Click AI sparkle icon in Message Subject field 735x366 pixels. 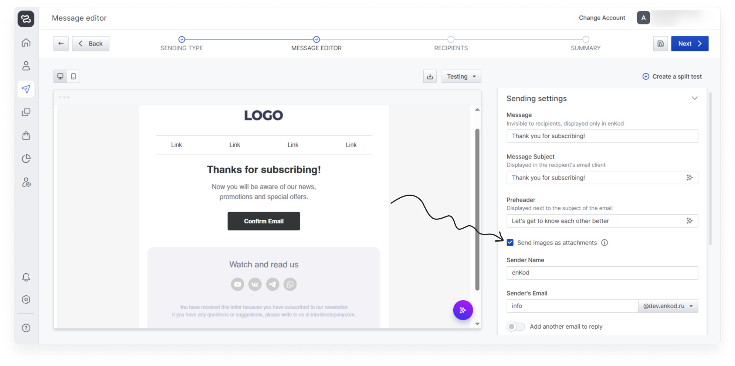(690, 178)
